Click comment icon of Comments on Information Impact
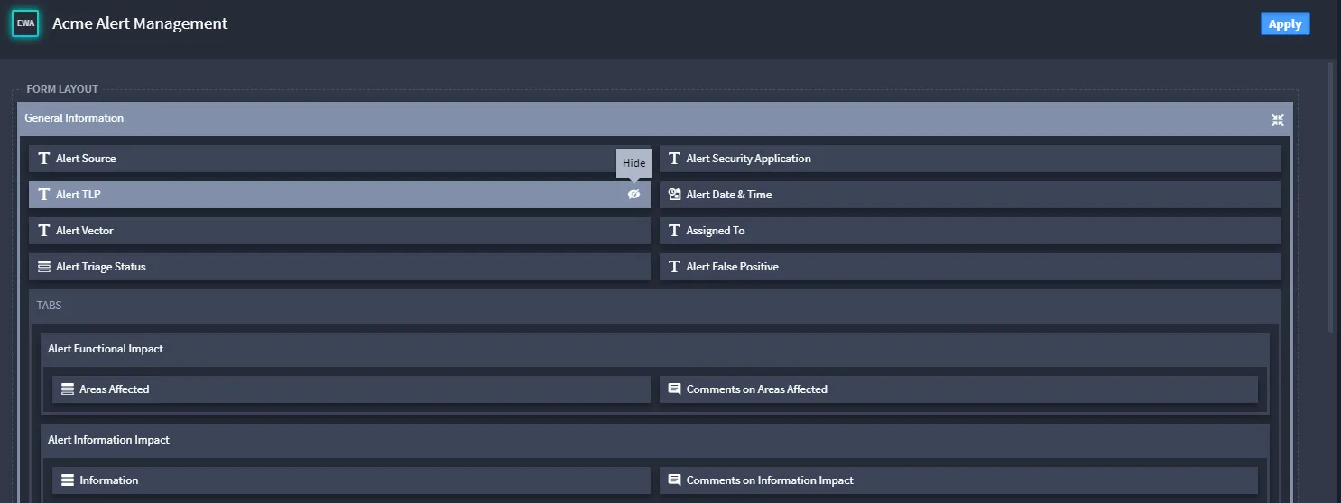1341x503 pixels. coord(674,480)
